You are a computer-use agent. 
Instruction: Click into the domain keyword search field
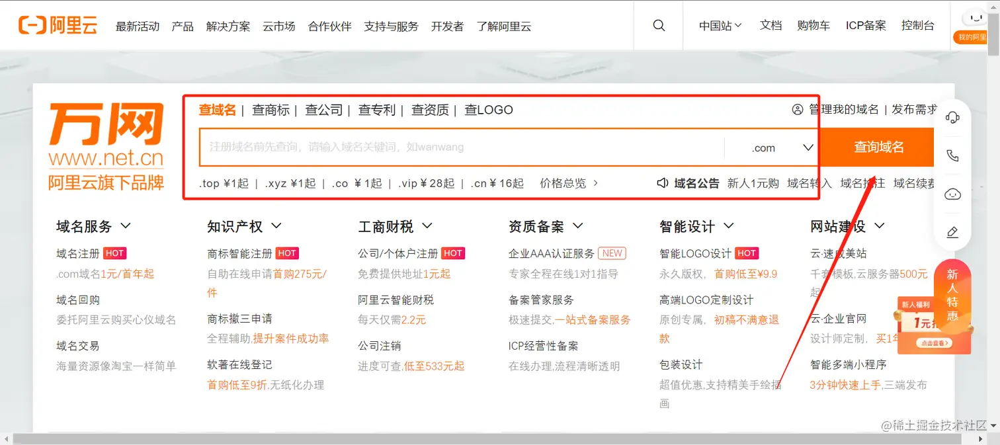pyautogui.click(x=462, y=147)
